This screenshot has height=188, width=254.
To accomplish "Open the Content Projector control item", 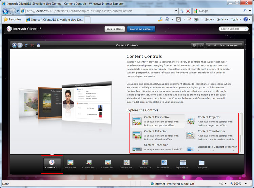I will click(x=212, y=121).
